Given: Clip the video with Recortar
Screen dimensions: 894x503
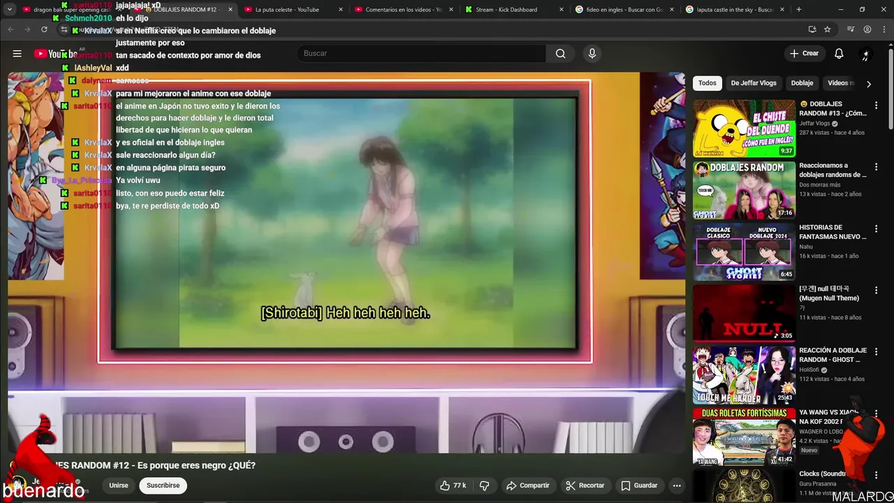Looking at the screenshot, I should [x=585, y=486].
